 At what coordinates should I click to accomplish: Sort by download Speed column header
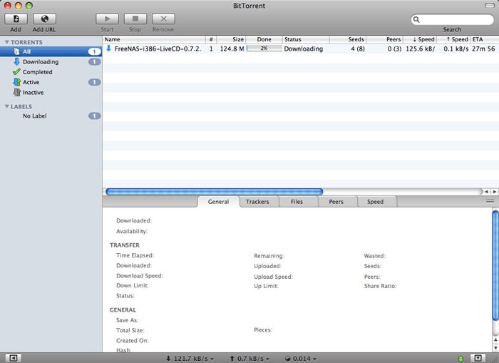[420, 39]
